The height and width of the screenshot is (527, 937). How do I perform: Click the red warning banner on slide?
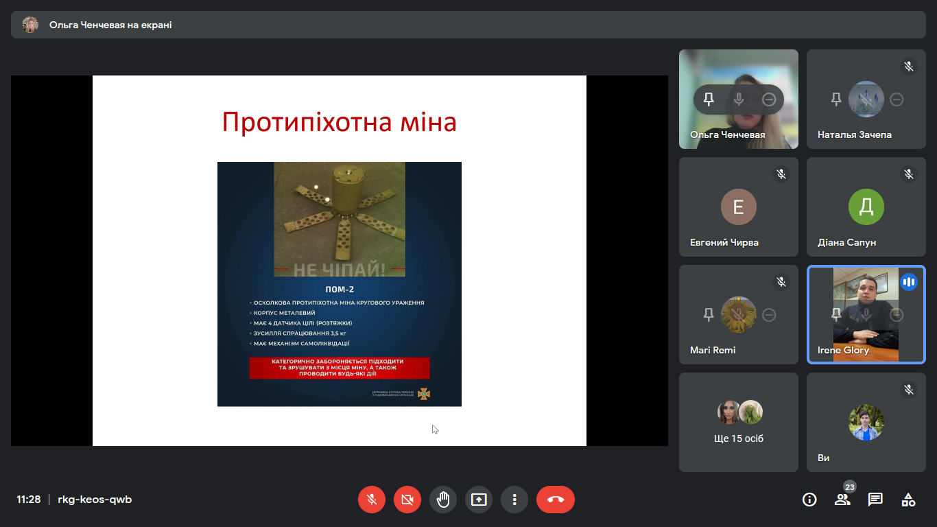point(340,368)
